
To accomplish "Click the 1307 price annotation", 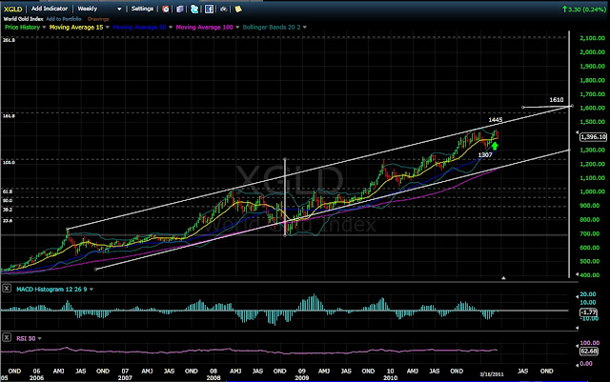I will [485, 155].
